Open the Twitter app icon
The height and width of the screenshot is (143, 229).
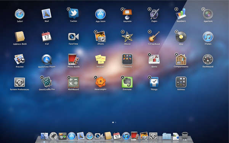click(74, 14)
